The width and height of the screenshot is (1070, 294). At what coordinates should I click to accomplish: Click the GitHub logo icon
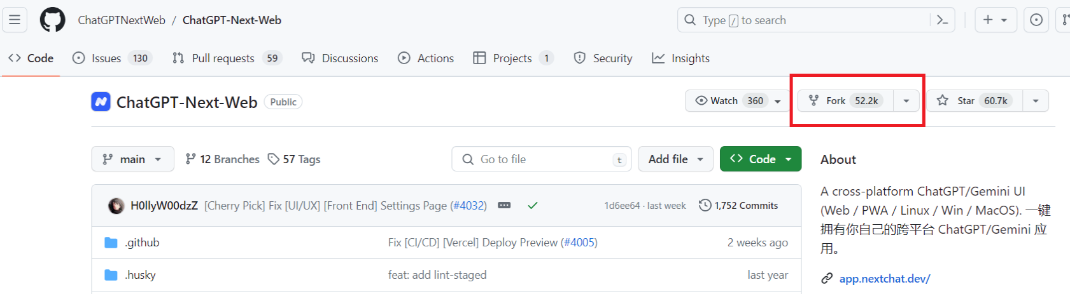click(52, 20)
